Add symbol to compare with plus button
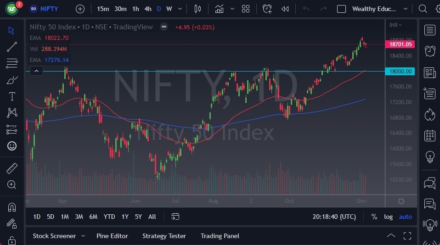440x245 pixels. [x=80, y=9]
